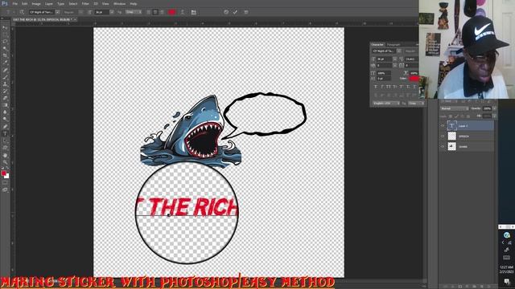This screenshot has width=515, height=289.
Task: Change screen mode at toolbar bottom
Action: click(x=5, y=189)
